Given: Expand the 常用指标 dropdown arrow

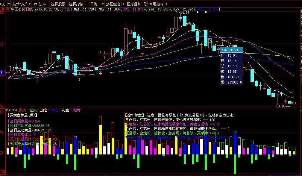Looking at the screenshot, I should pos(166,4).
